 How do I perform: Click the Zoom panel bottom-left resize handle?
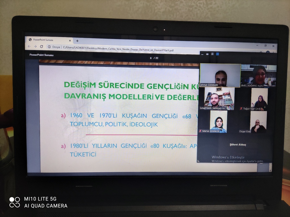[199, 161]
